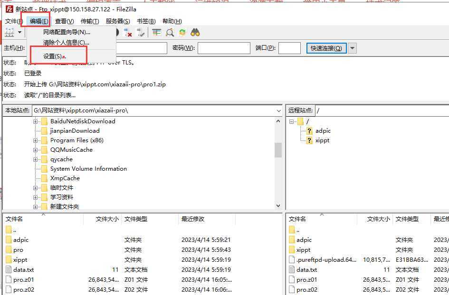The width and height of the screenshot is (449, 295).
Task: Click the unknown folder icon beside remote xippt
Action: pyautogui.click(x=309, y=140)
